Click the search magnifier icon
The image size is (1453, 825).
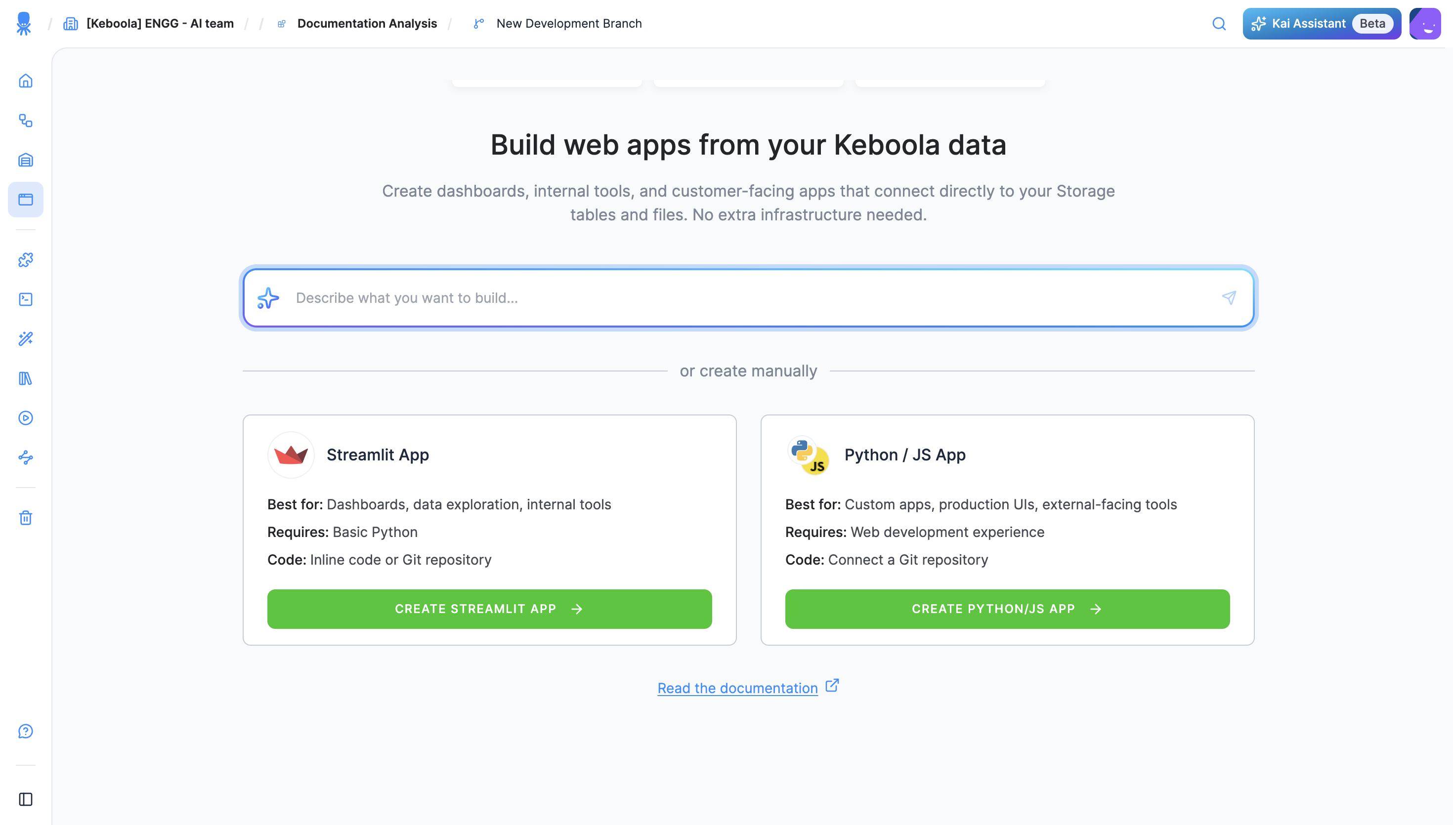click(x=1219, y=24)
